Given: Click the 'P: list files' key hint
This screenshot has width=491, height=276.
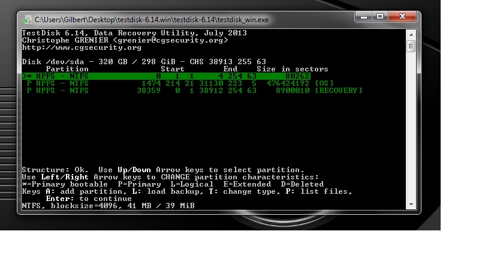Looking at the screenshot, I should click(319, 191).
